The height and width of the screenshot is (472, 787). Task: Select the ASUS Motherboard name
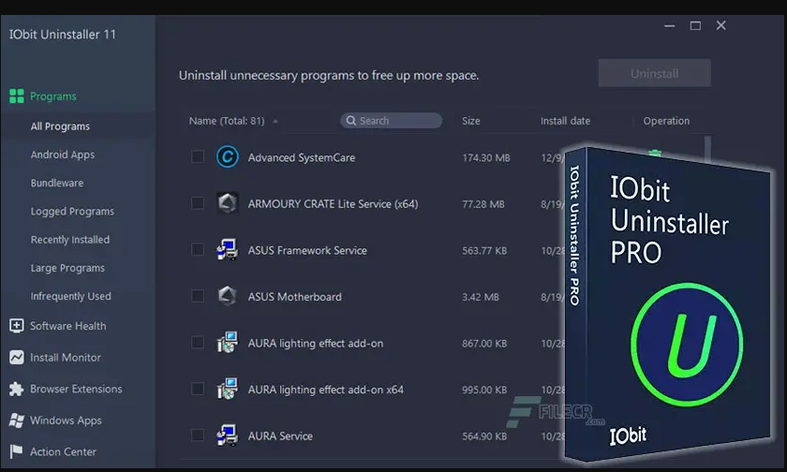pos(294,297)
